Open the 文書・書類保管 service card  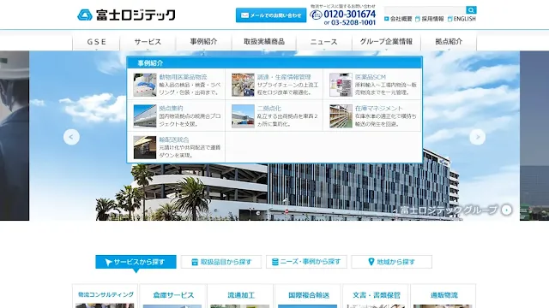(x=377, y=296)
